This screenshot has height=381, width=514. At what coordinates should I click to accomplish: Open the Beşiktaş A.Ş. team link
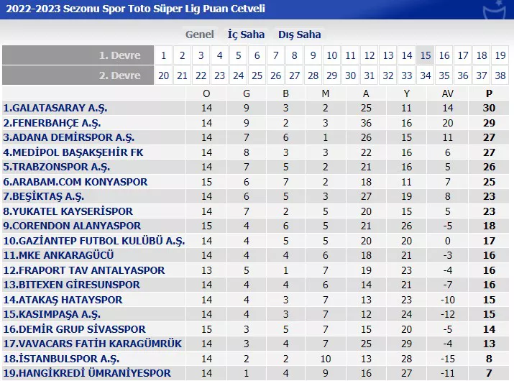44,196
